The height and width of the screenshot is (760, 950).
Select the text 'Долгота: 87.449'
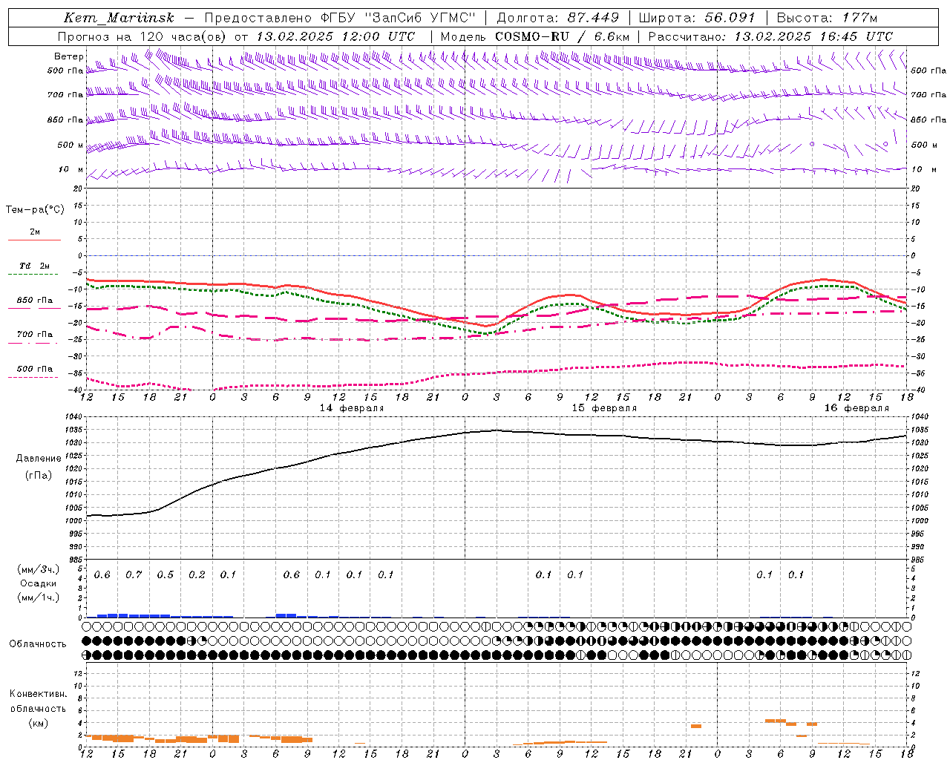point(557,18)
